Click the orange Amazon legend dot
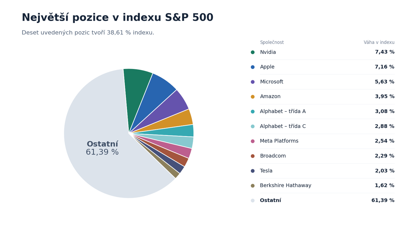Viewport: 416px width, 235px height. point(253,97)
